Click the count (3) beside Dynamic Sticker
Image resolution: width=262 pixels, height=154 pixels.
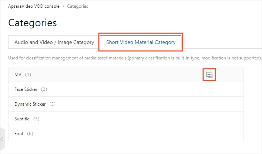[x=52, y=104]
